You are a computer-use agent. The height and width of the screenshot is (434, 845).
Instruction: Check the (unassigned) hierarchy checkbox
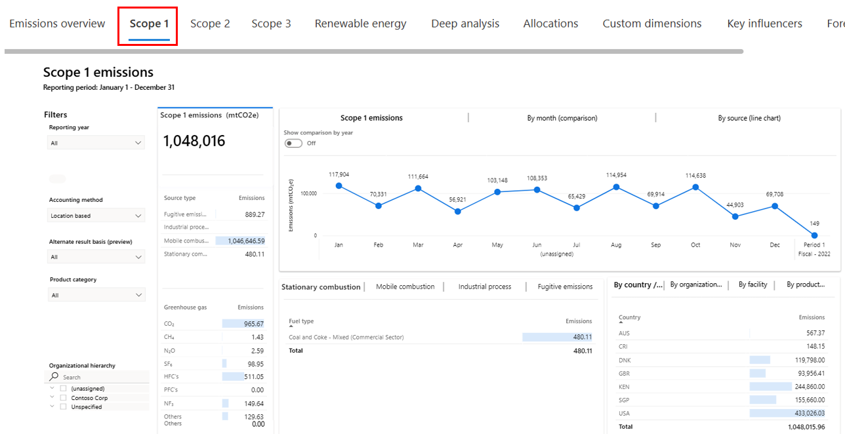[64, 389]
